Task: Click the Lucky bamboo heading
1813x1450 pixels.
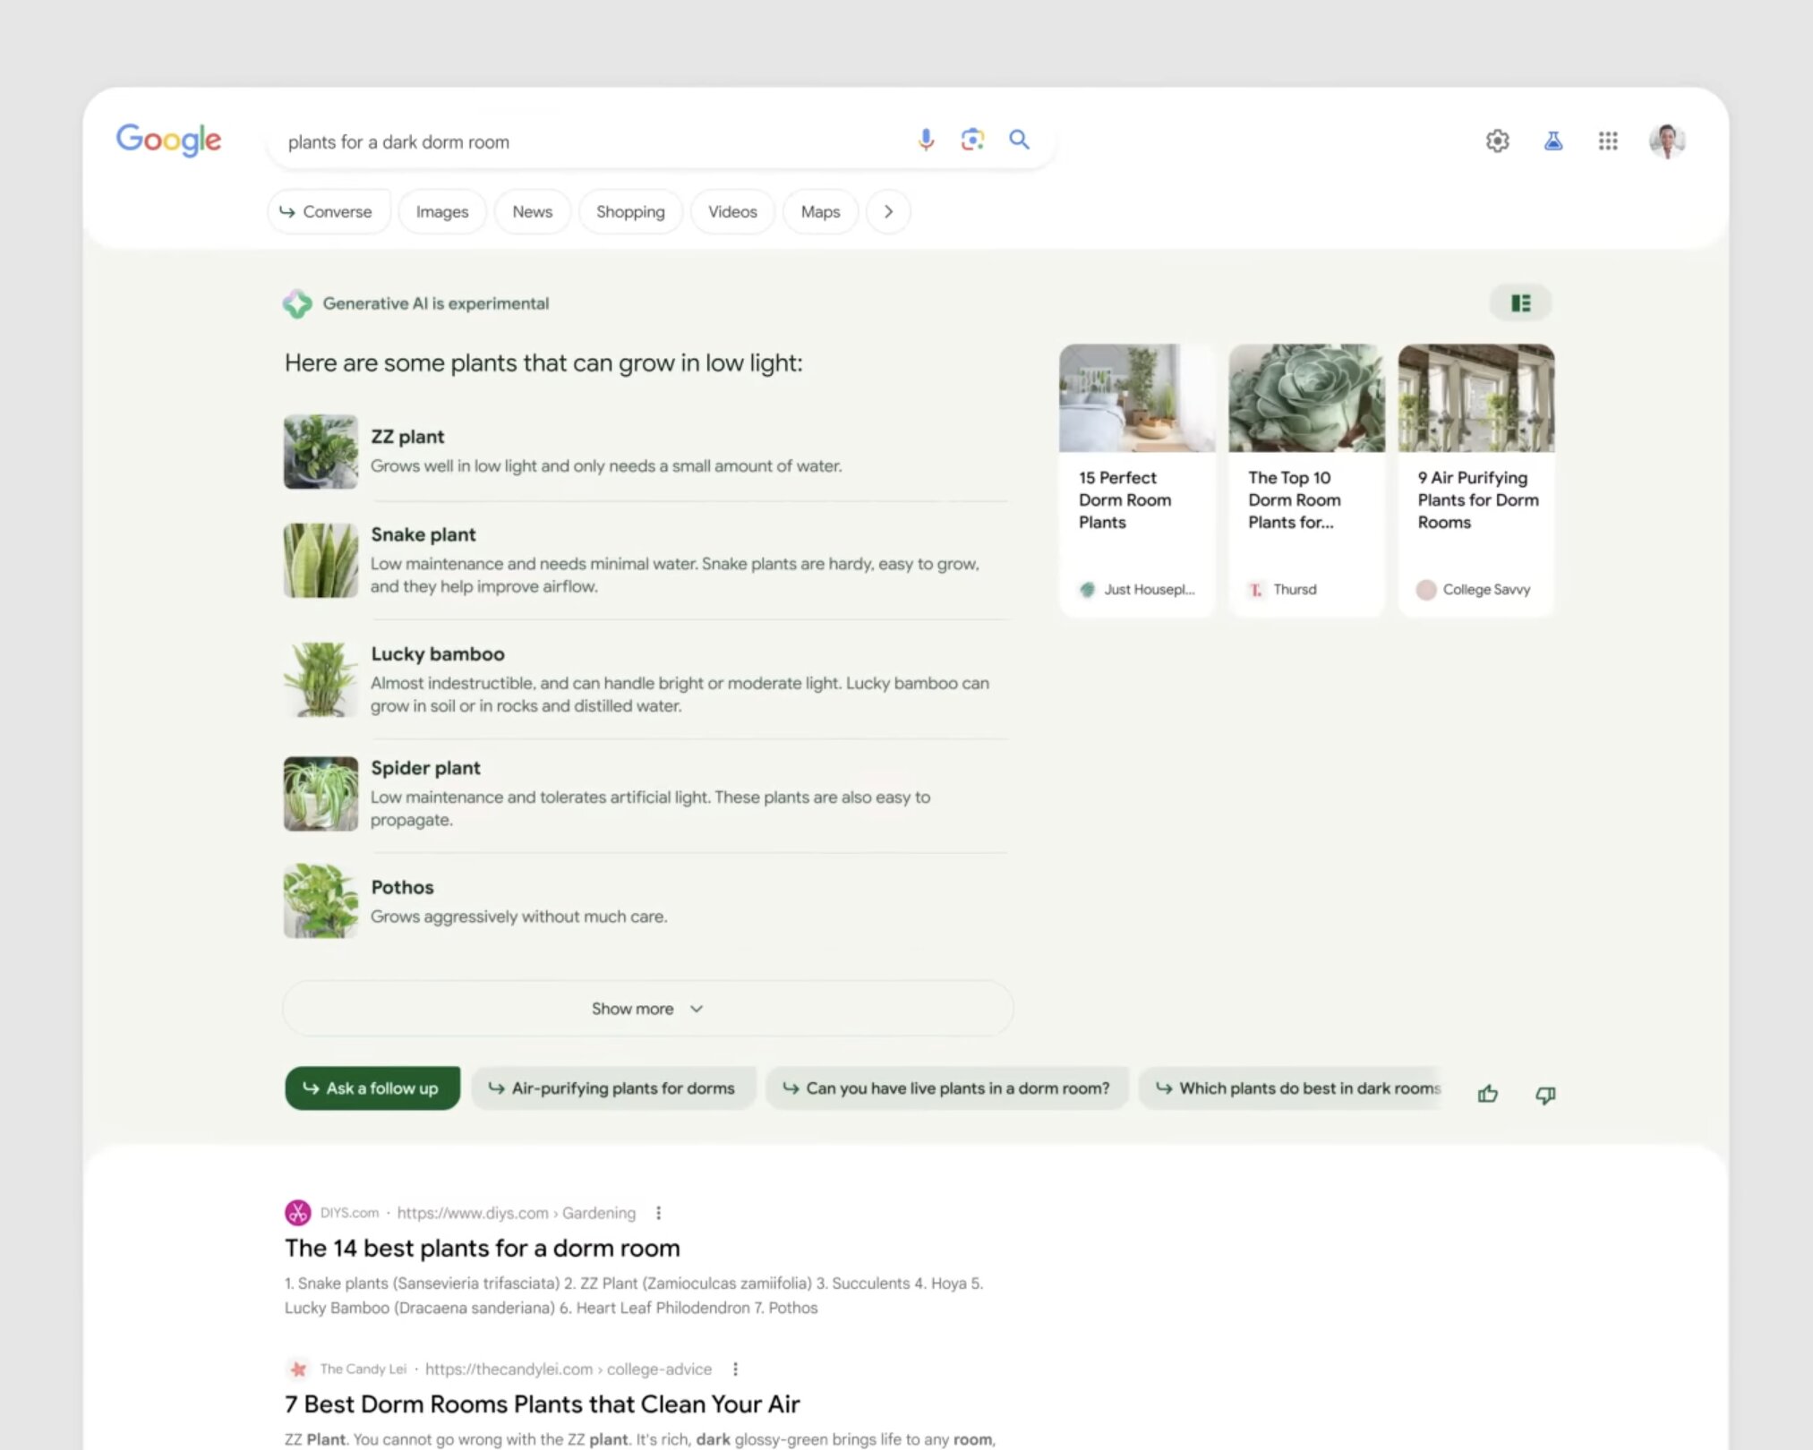Action: 438,654
